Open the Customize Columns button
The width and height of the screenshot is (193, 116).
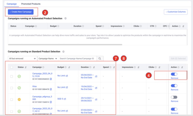click(176, 12)
